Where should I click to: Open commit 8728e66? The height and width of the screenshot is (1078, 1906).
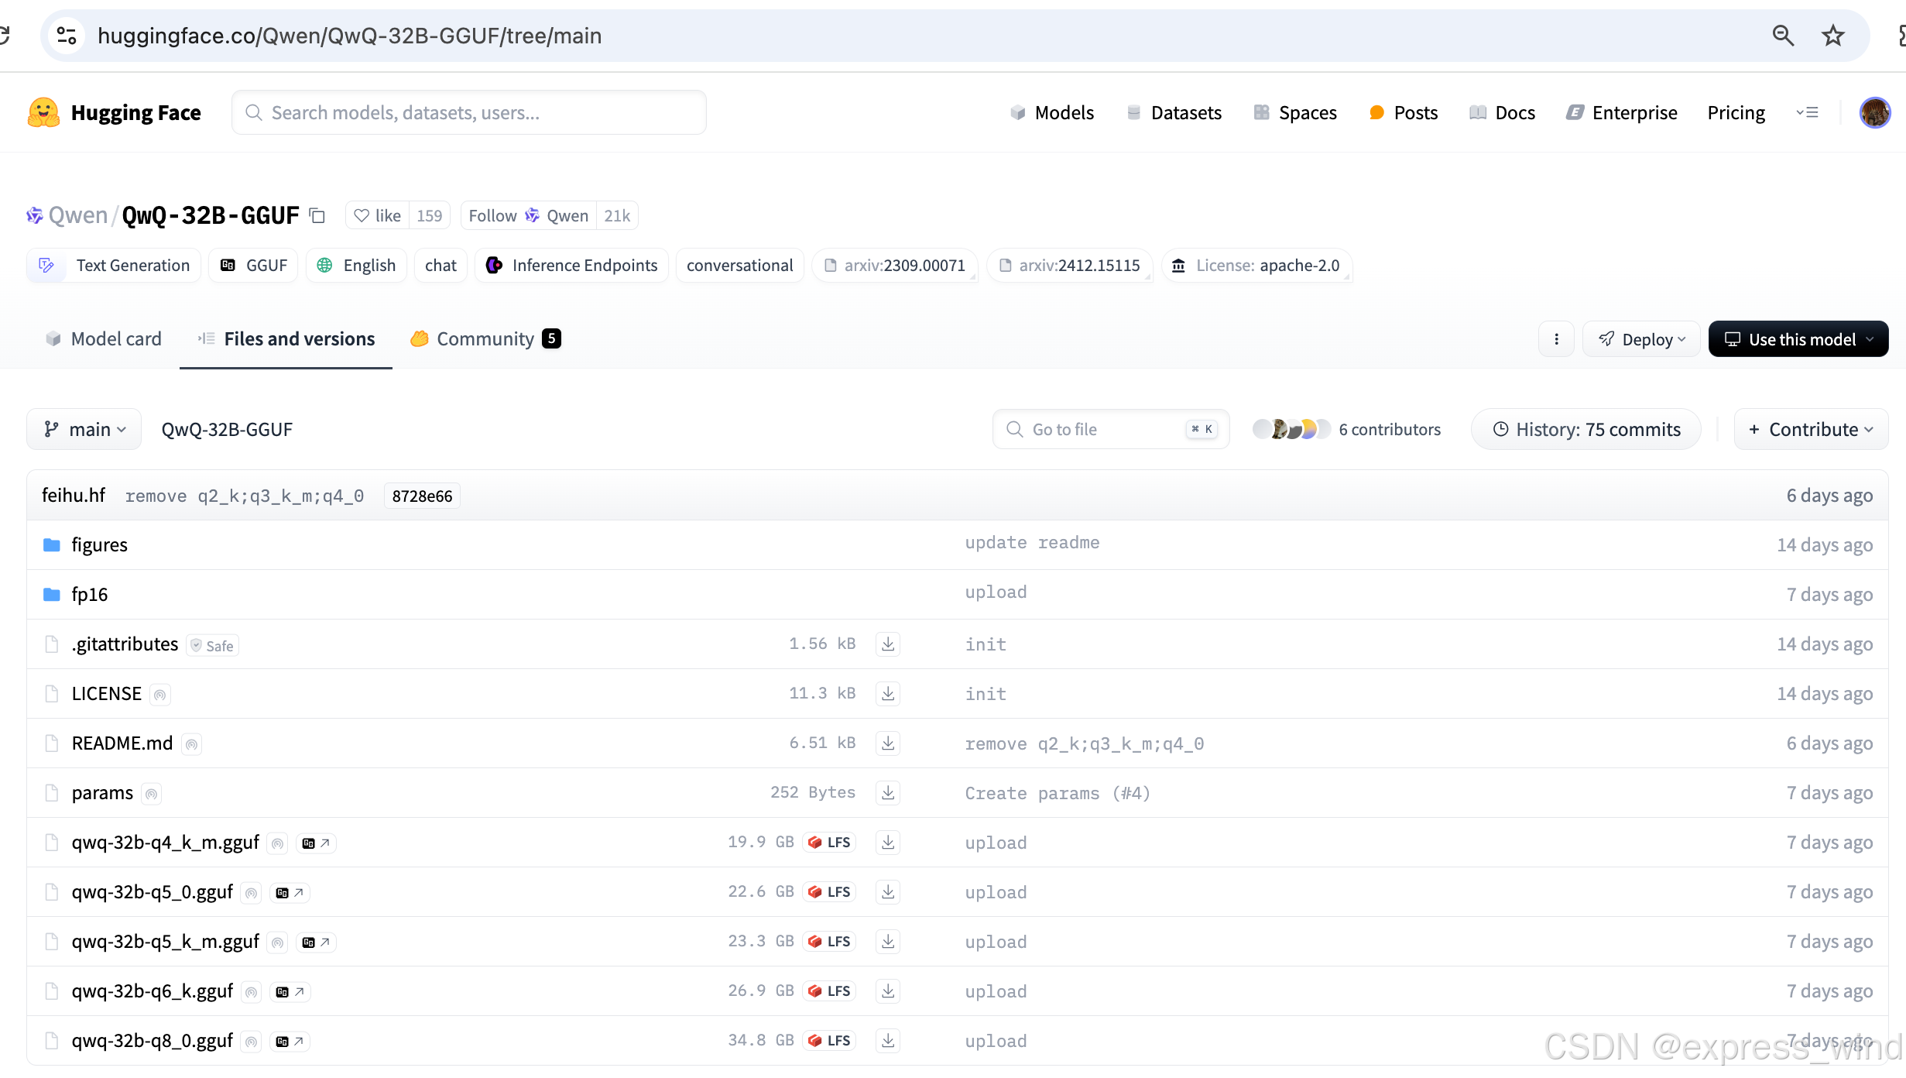pos(422,496)
